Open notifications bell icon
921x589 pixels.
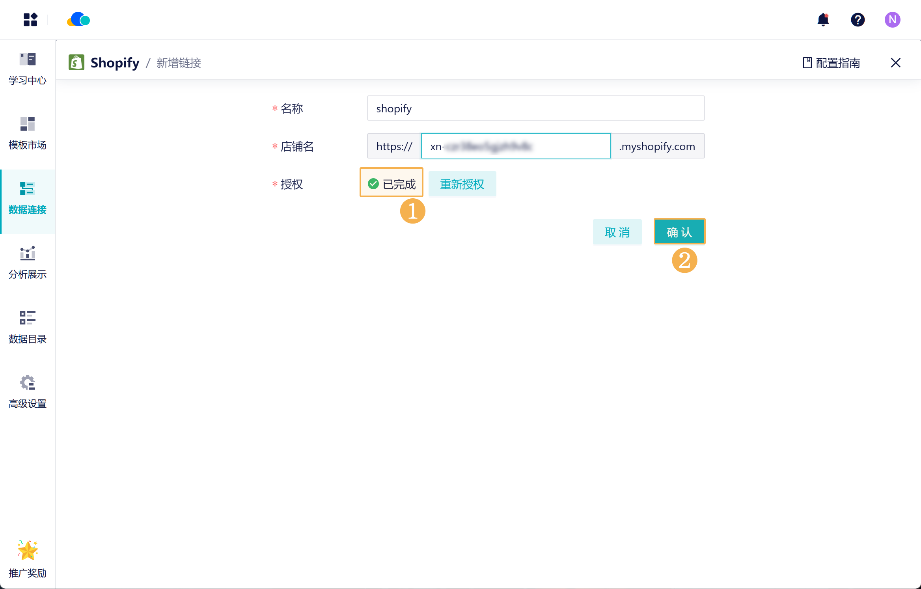(823, 20)
